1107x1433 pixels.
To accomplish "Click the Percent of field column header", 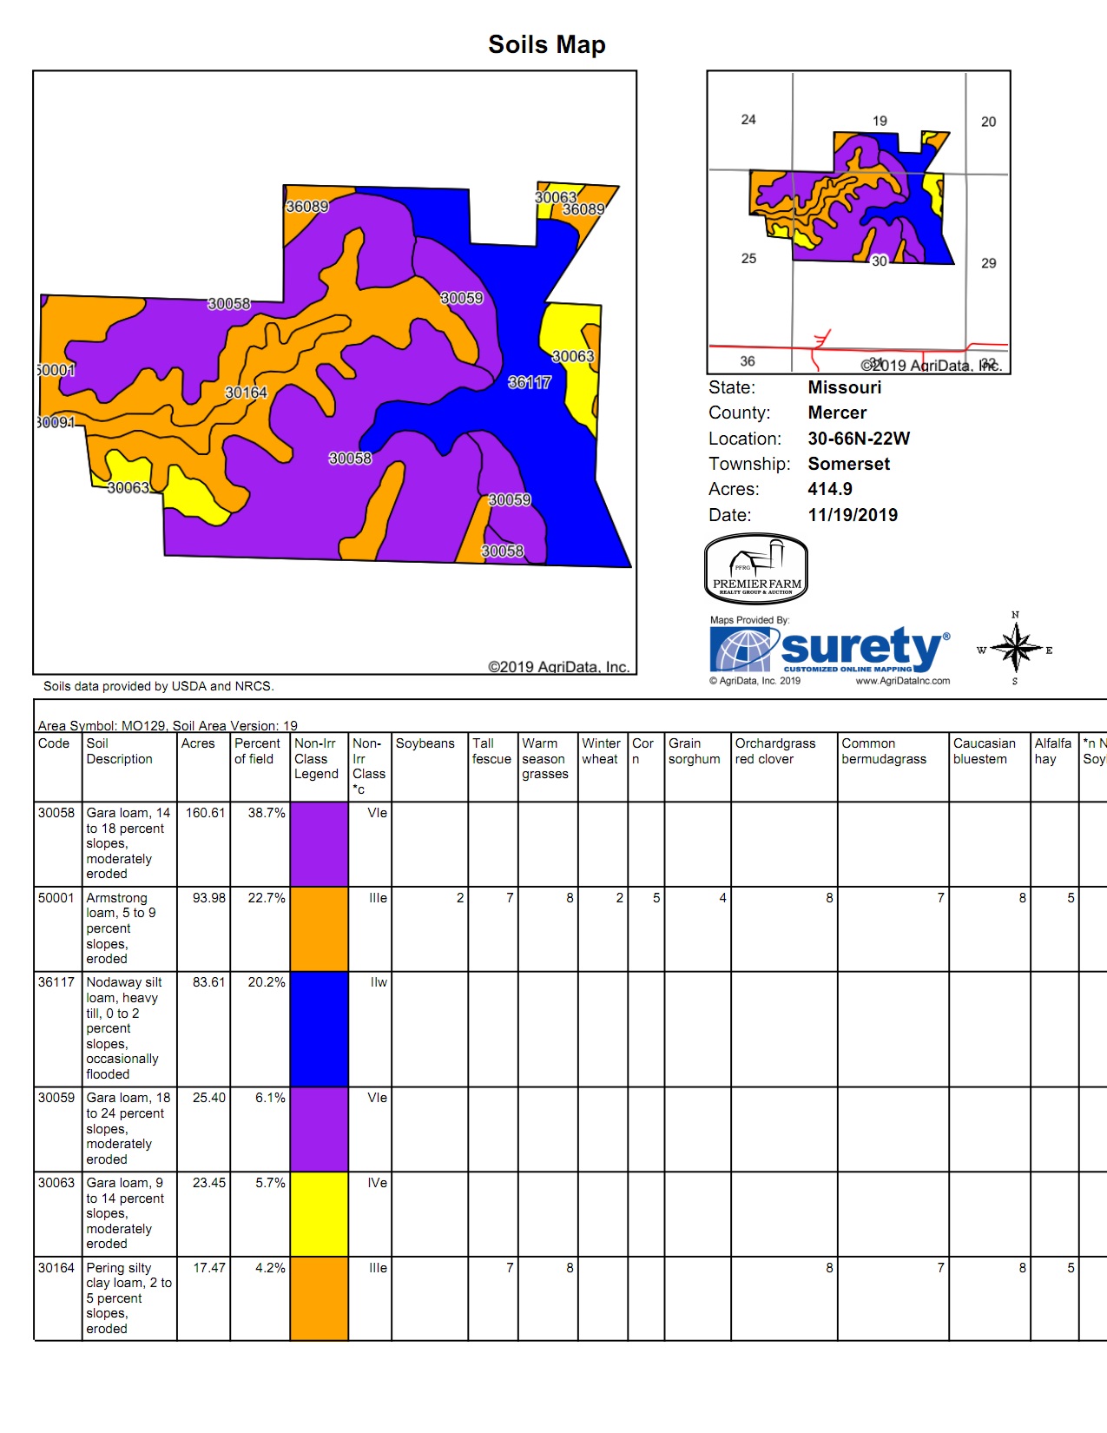I will click(x=257, y=751).
